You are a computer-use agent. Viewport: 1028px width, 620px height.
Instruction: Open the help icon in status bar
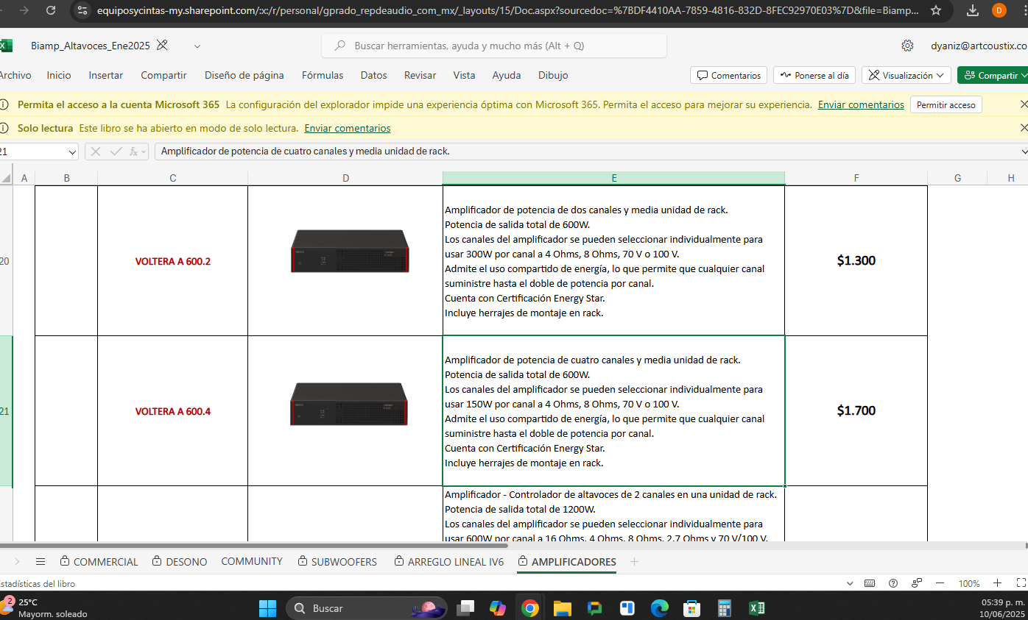point(893,583)
